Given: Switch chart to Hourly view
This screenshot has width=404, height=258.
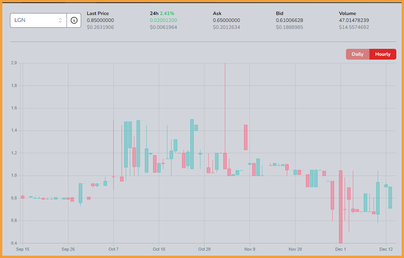Looking at the screenshot, I should click(383, 54).
